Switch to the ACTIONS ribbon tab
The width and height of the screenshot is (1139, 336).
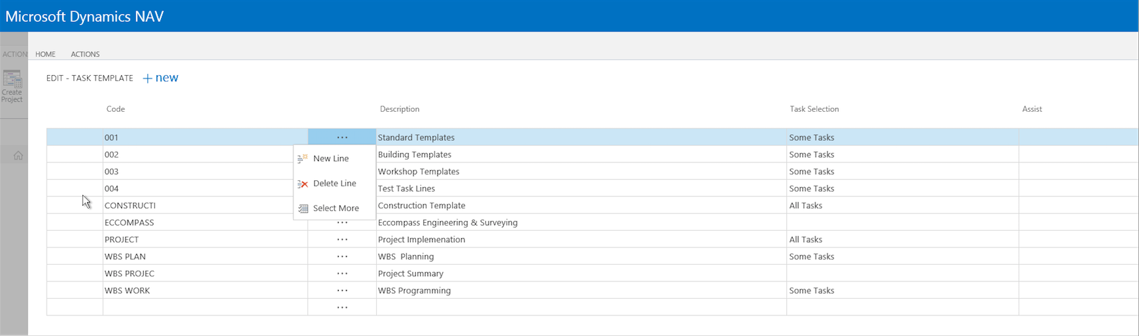(85, 54)
